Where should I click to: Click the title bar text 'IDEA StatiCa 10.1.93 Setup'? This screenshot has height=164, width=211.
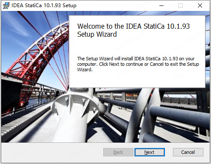tap(44, 5)
